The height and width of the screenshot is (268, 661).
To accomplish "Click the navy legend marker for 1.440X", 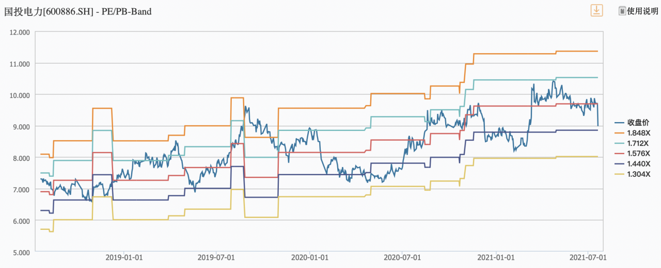I will 620,164.
